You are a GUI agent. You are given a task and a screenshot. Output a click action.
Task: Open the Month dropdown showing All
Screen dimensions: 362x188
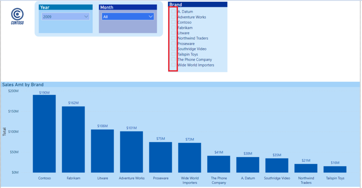point(128,17)
